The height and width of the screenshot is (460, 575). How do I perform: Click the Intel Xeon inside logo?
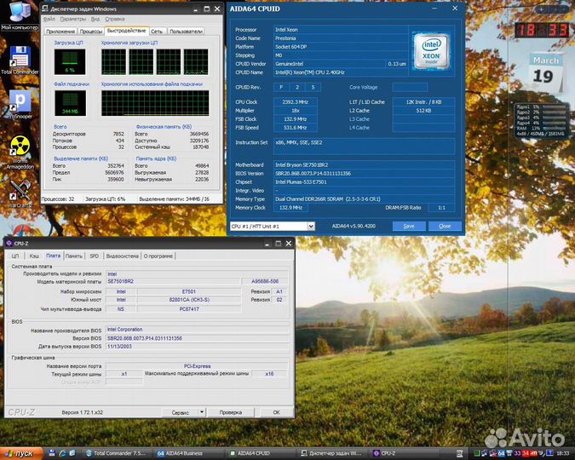[431, 50]
